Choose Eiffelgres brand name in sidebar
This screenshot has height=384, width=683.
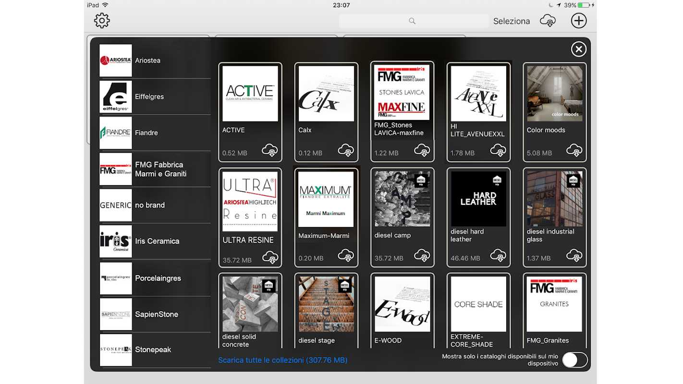(x=149, y=96)
